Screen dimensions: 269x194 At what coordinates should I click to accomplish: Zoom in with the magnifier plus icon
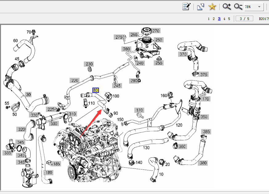point(227,6)
